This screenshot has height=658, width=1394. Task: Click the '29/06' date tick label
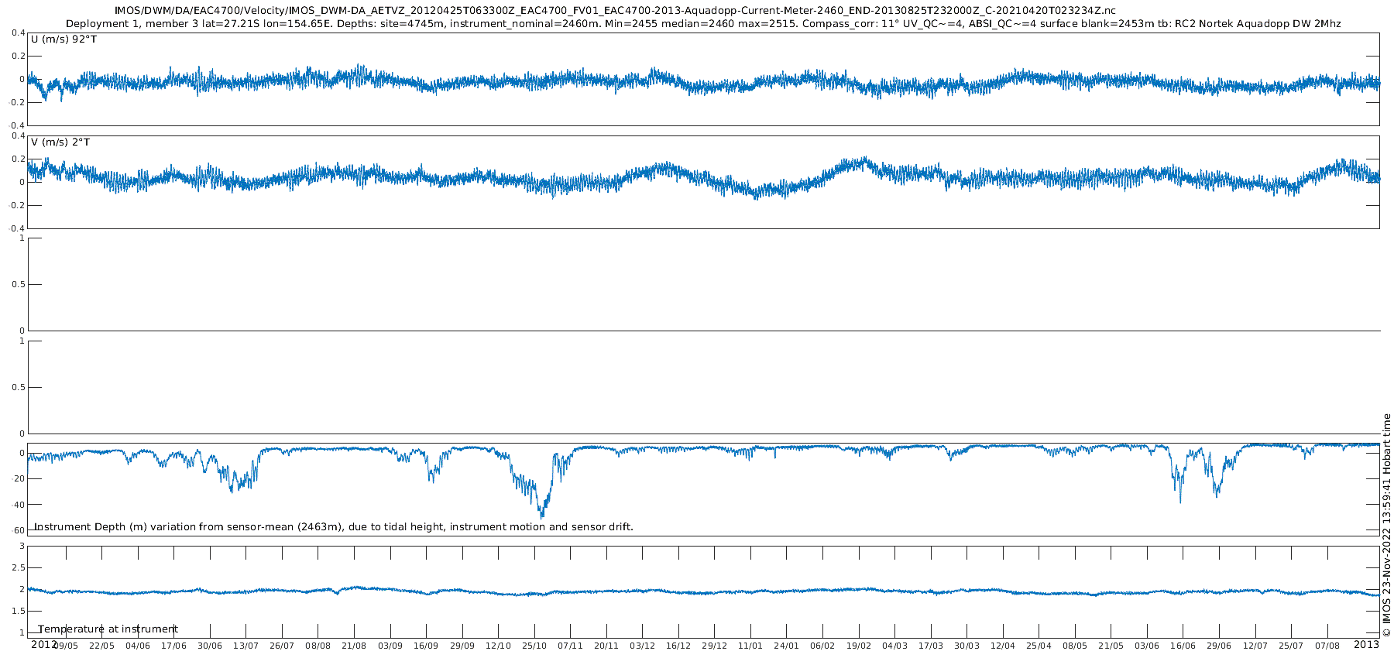click(1219, 646)
